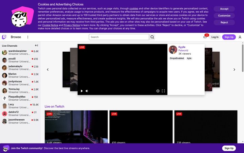This screenshot has width=244, height=153.
Task: Click the LIVE badge on featured player
Action: [82, 47]
